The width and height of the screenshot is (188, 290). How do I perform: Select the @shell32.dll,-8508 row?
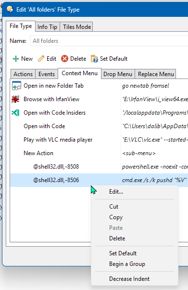(99, 167)
